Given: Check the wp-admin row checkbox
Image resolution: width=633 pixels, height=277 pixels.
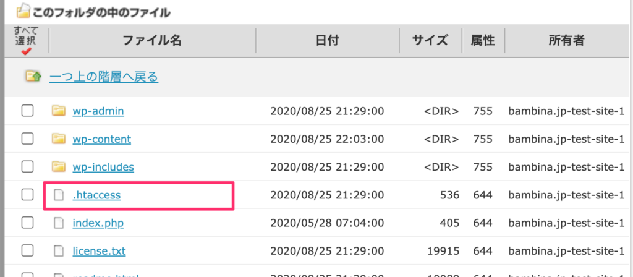Looking at the screenshot, I should click(x=27, y=111).
